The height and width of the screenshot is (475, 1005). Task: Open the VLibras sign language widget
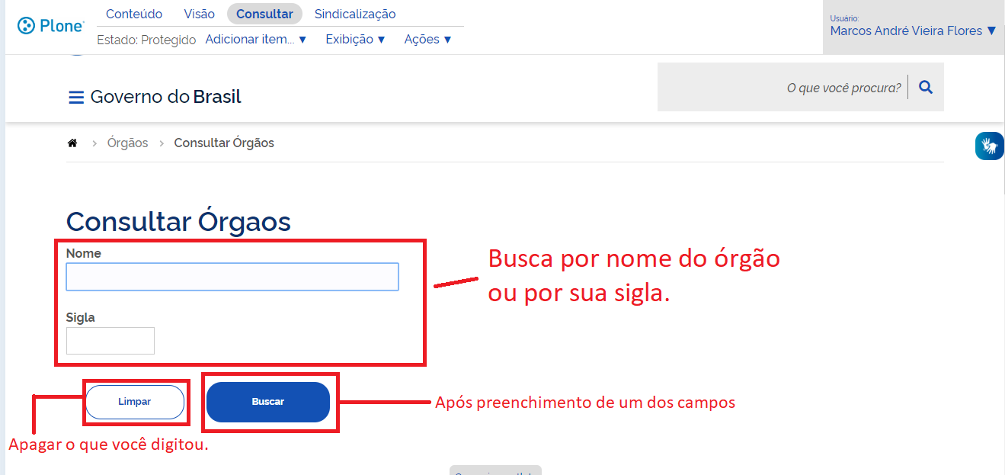[x=989, y=146]
